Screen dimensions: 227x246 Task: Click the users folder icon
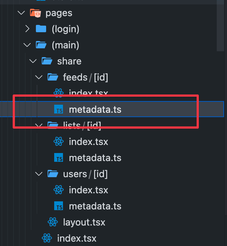click(x=53, y=174)
